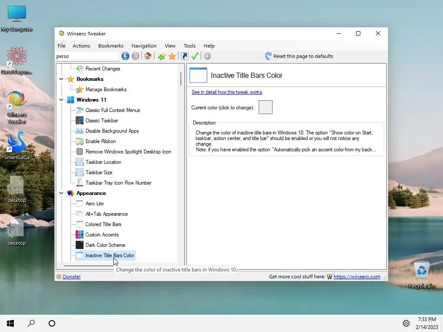Viewport: 443px width, 332px height.
Task: Open the Bookmarks menu
Action: click(111, 46)
